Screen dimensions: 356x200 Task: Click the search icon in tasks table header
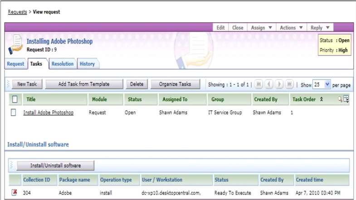coord(340,99)
